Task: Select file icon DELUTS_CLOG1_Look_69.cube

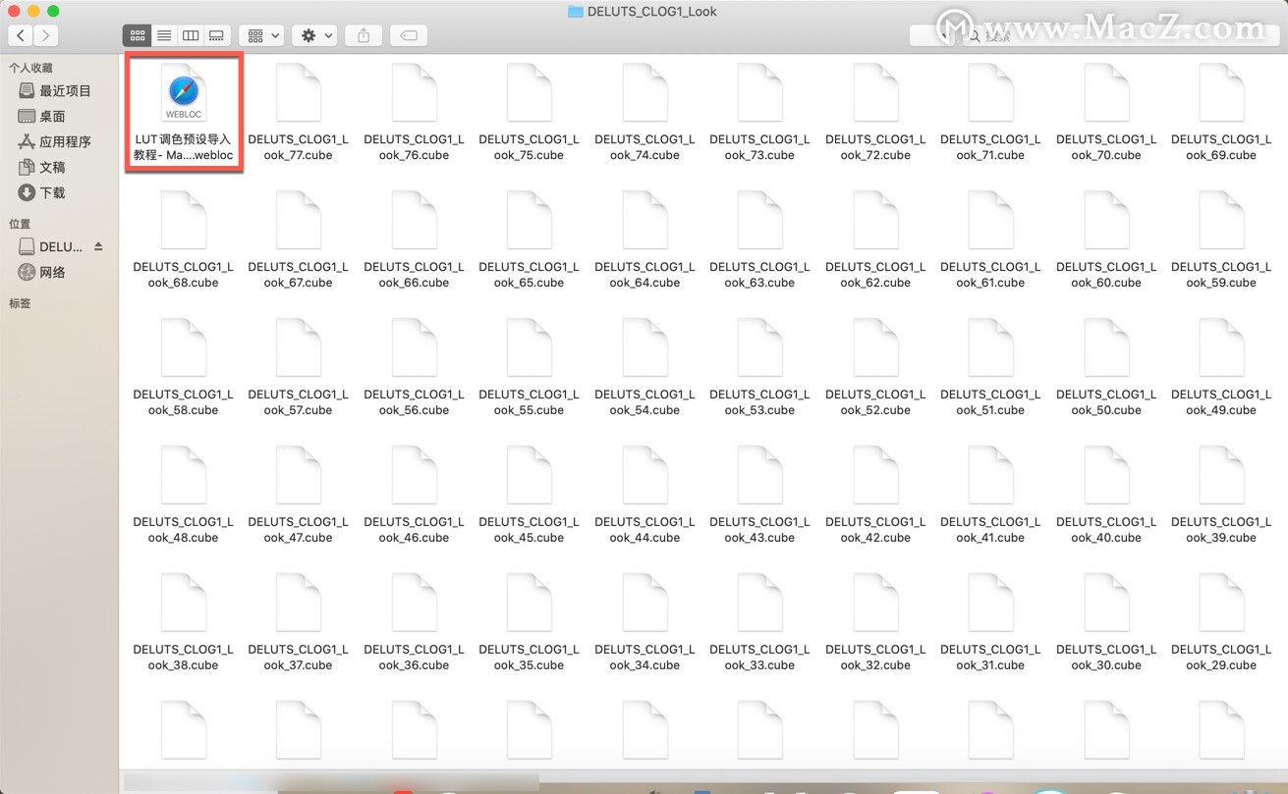Action: point(1222,94)
